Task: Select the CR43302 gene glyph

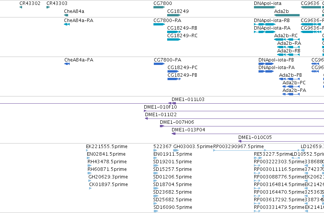Action: [21, 7]
